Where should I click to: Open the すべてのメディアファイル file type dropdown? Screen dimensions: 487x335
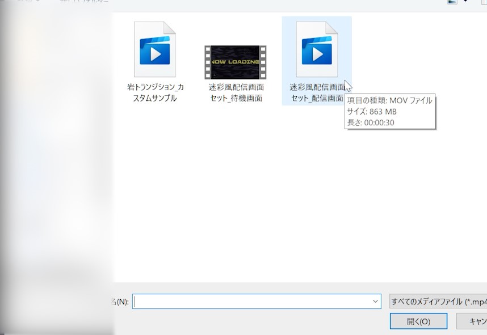click(438, 302)
